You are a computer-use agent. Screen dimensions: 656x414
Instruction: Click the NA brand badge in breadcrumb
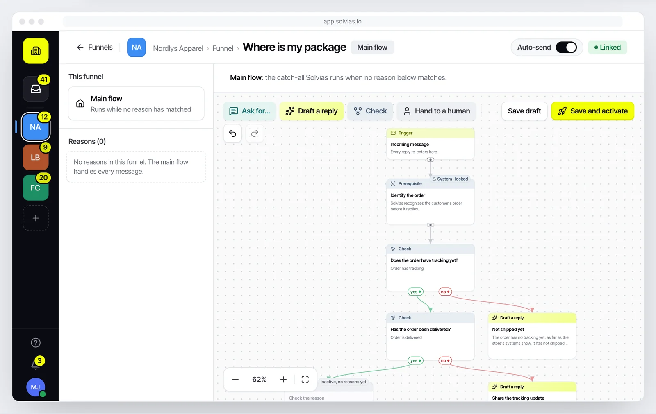pos(137,48)
